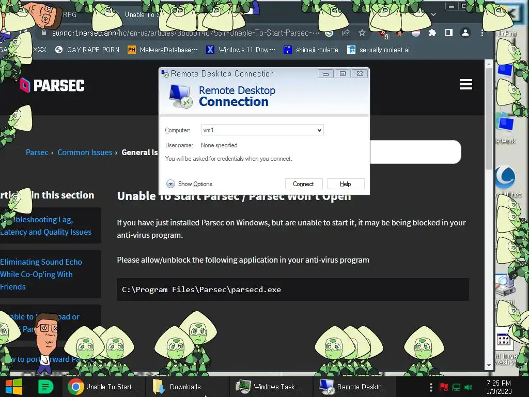Open the Computer dropdown arrow in Remote Desktop
The width and height of the screenshot is (529, 397).
pyautogui.click(x=319, y=130)
